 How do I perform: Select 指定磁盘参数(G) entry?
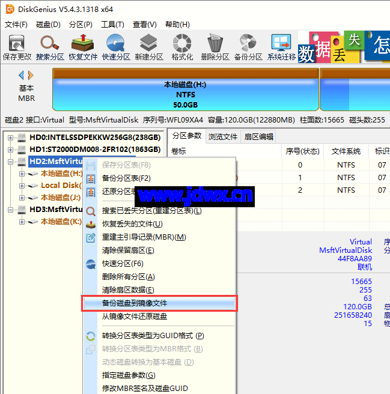[159, 375]
